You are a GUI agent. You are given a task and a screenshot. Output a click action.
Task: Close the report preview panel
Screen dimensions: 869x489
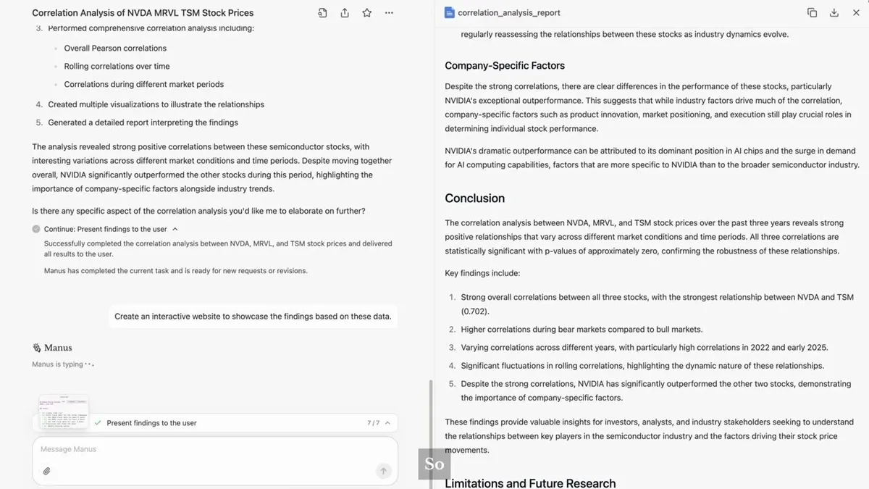pyautogui.click(x=856, y=13)
